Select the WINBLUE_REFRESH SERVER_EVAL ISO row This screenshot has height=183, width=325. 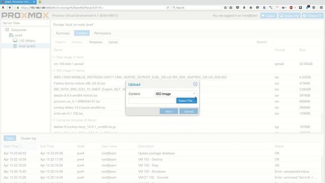[186, 77]
